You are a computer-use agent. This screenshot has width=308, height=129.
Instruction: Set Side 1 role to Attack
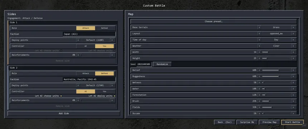[86, 28]
